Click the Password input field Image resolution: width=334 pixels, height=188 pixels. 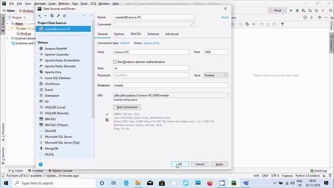151,75
